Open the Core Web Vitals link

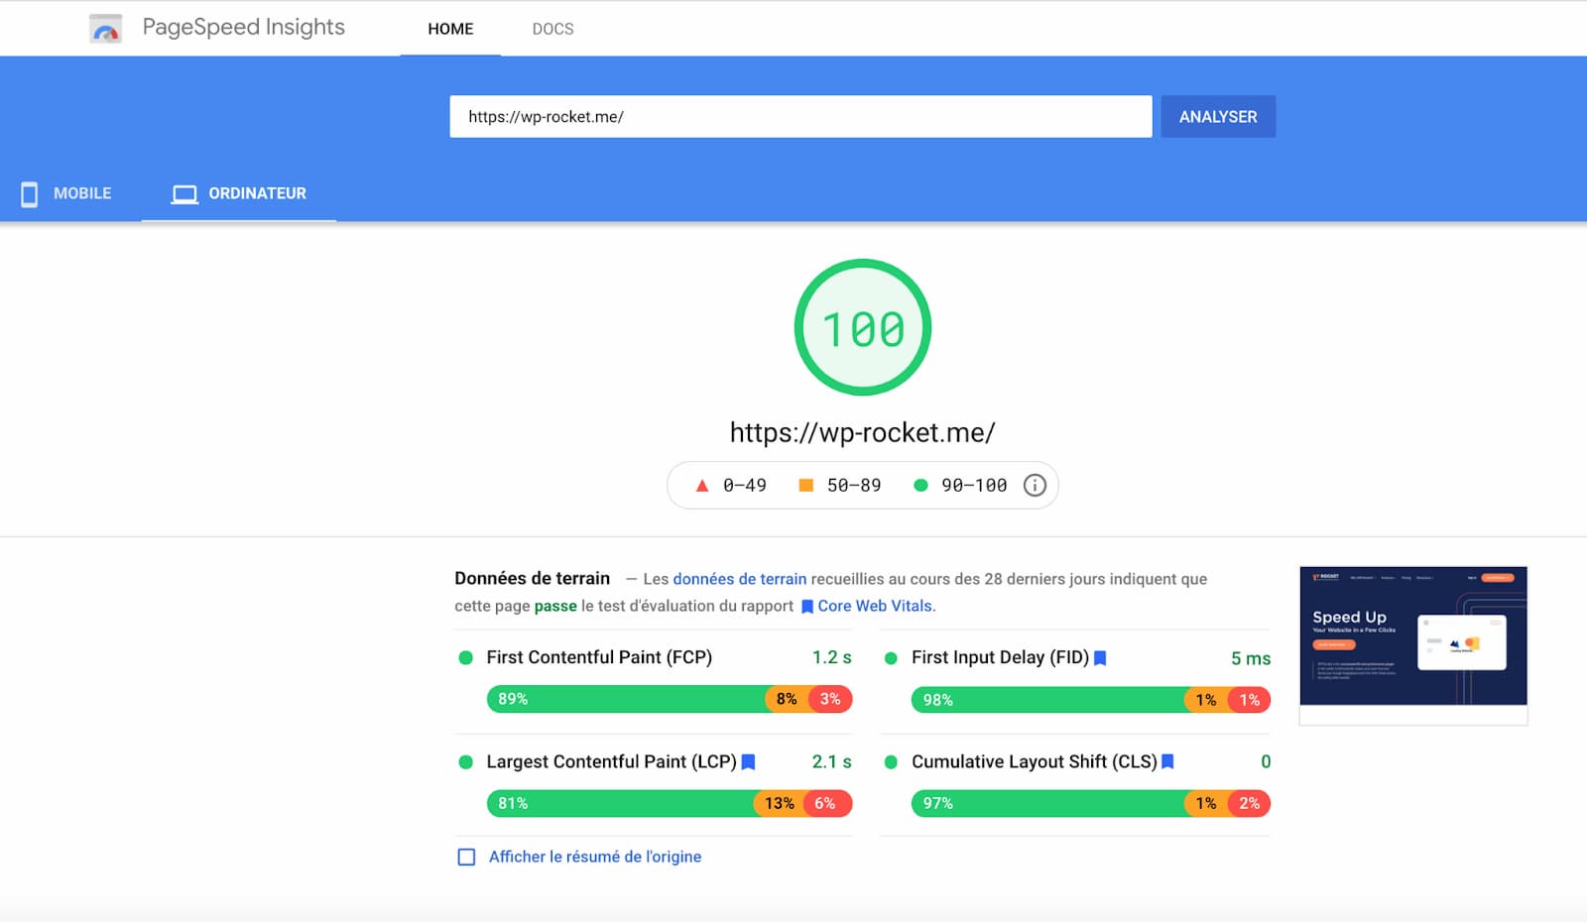(875, 606)
